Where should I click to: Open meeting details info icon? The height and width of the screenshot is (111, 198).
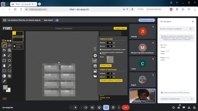[x=173, y=108]
